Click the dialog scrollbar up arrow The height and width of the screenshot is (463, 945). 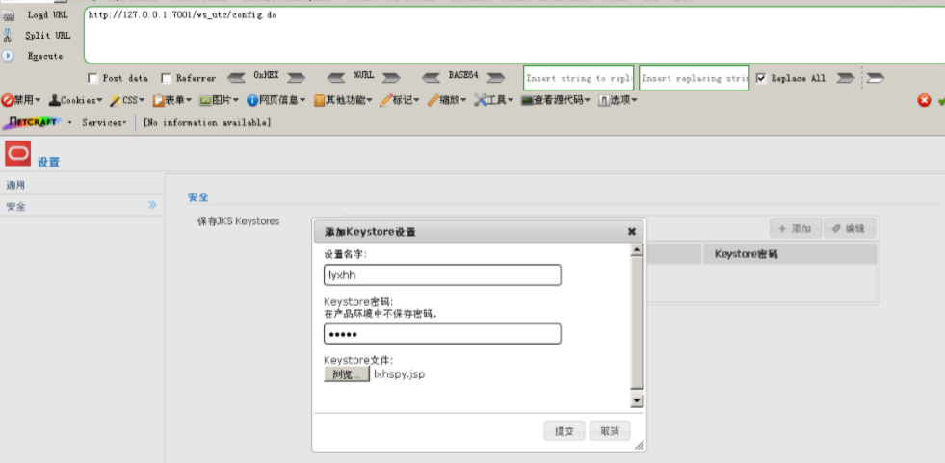coord(637,250)
